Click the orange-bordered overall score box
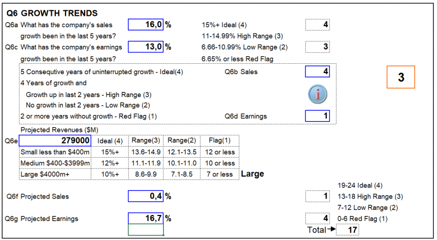Viewport: 437px width, 240px height. coord(401,77)
